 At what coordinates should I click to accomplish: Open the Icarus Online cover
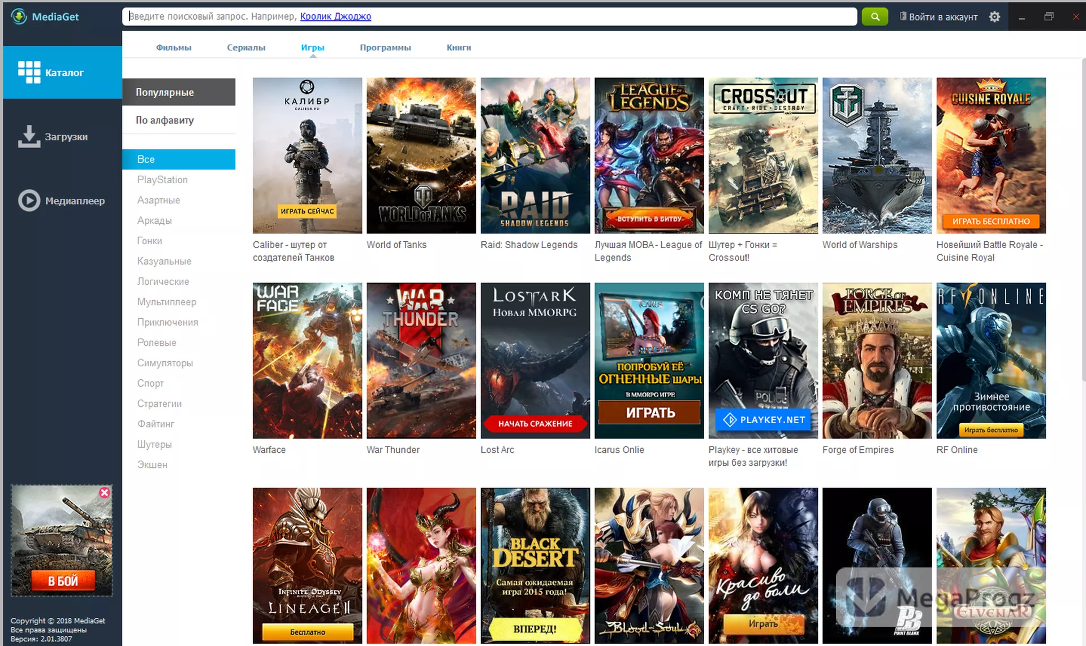coord(649,361)
